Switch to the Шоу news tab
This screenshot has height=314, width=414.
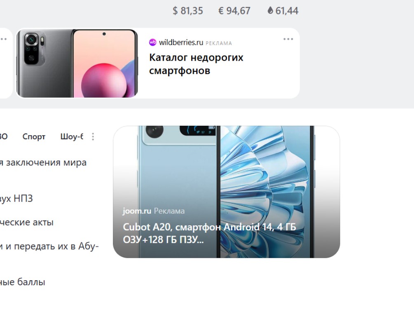click(x=72, y=136)
